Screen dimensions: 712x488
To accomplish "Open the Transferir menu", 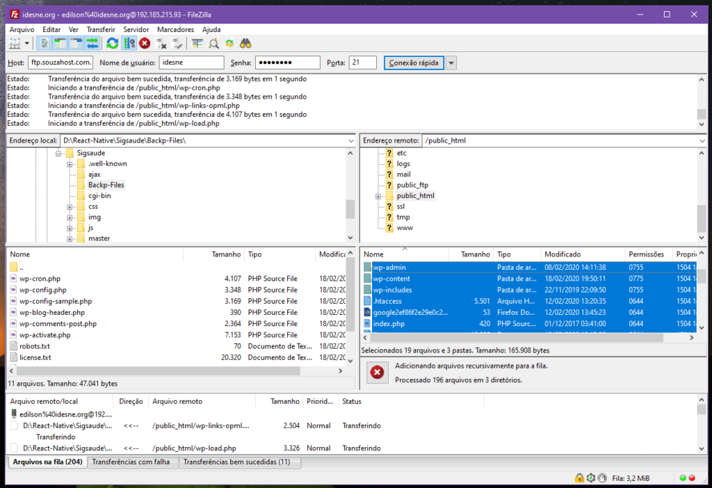I will pos(101,29).
